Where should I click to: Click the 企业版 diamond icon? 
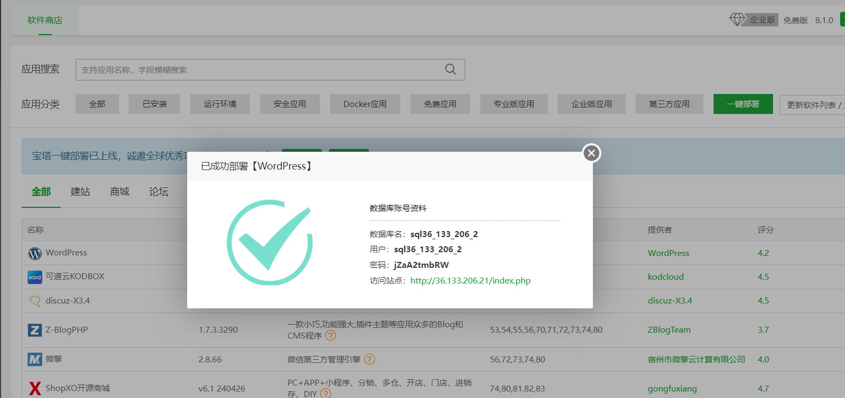[x=737, y=20]
